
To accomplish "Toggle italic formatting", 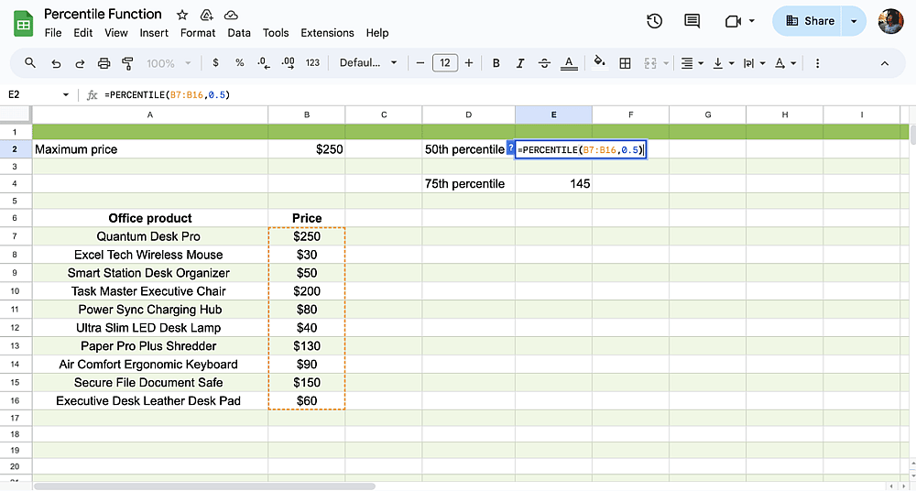I will tap(520, 63).
